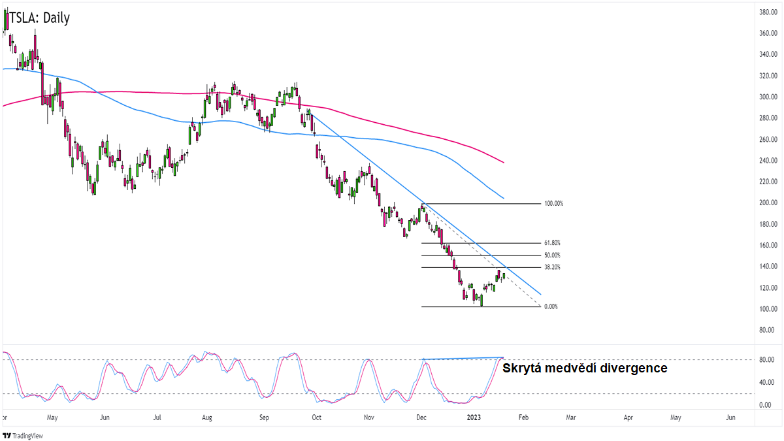
Task: Click the 120.00 price axis label
Action: point(767,287)
